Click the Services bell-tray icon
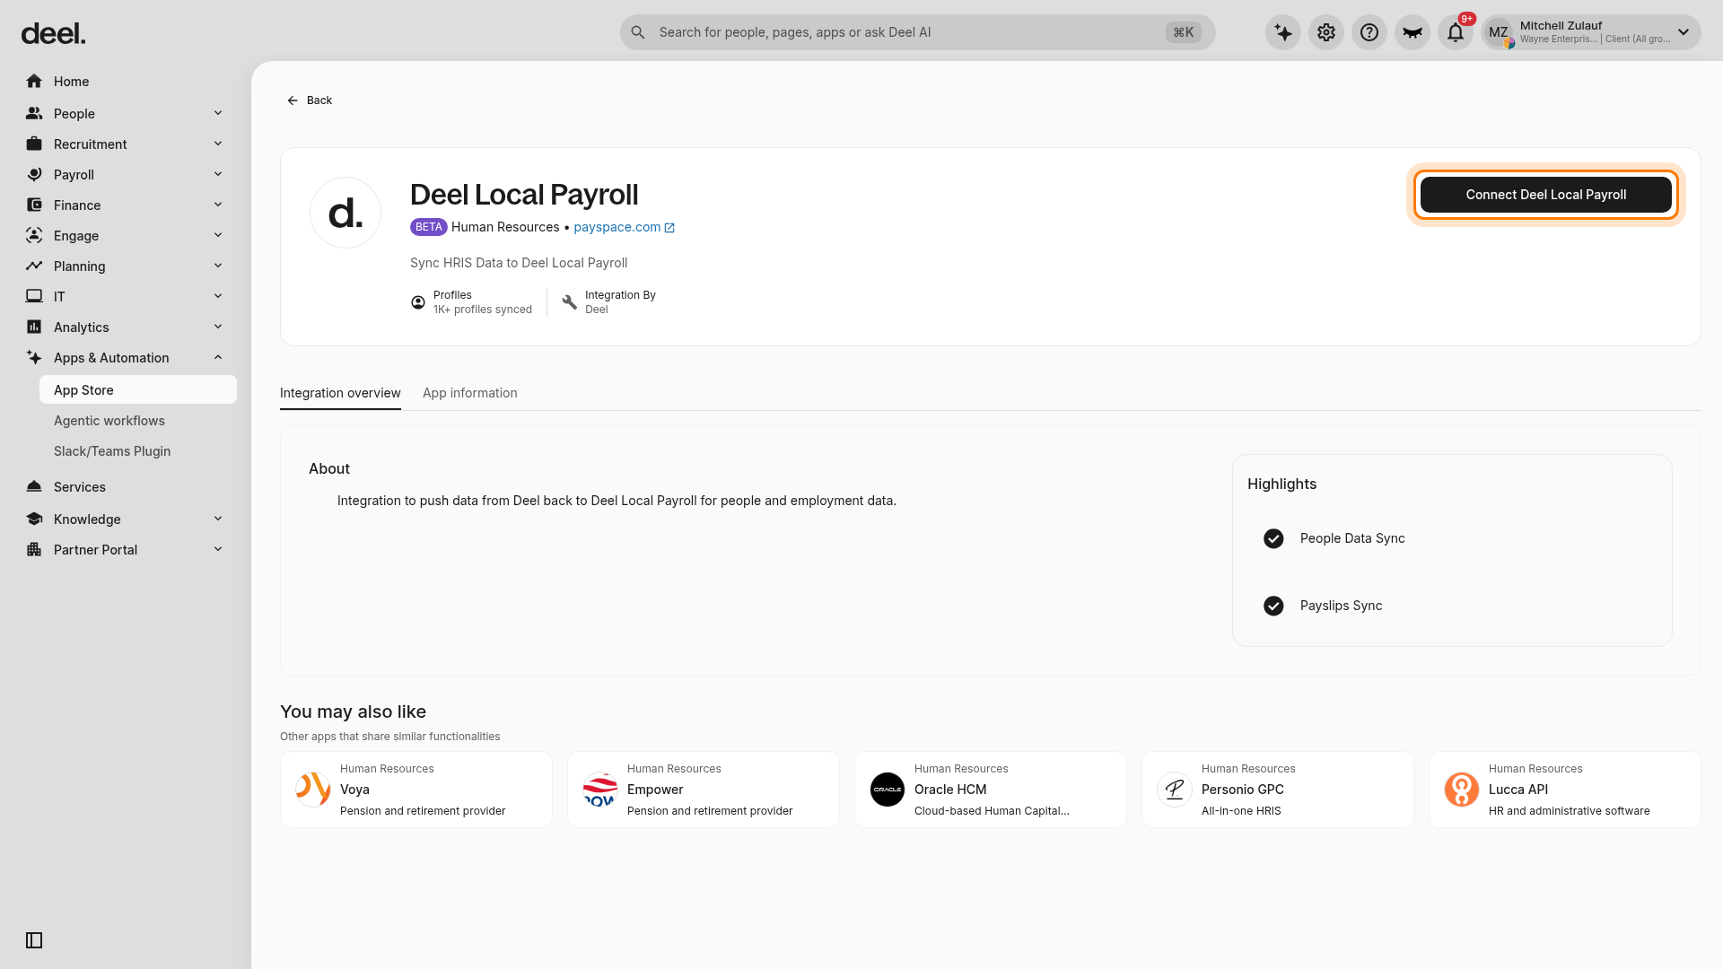This screenshot has width=1723, height=969. 34,487
